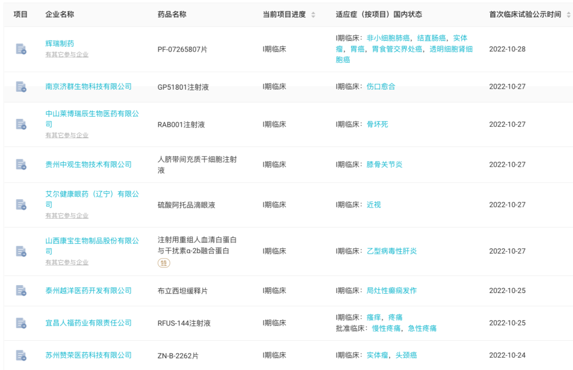Click the 非小细胞肺癌 indication link
The image size is (573, 370).
(388, 38)
